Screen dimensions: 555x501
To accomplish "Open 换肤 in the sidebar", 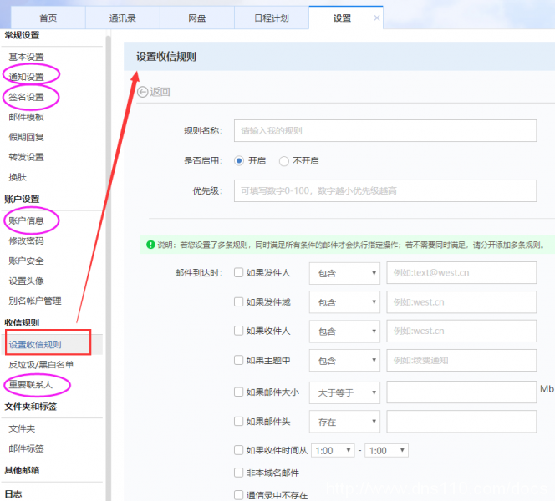I will click(18, 177).
